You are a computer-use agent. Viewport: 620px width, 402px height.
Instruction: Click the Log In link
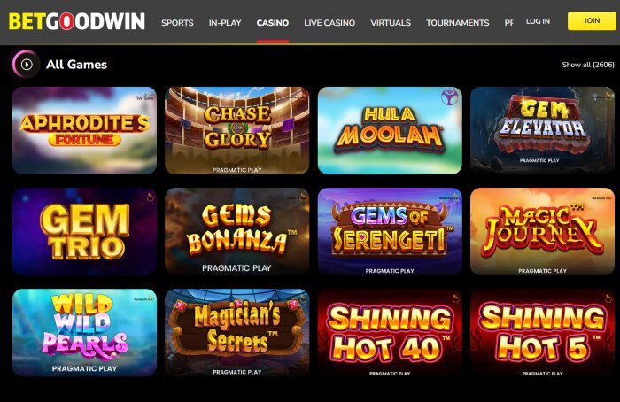538,21
